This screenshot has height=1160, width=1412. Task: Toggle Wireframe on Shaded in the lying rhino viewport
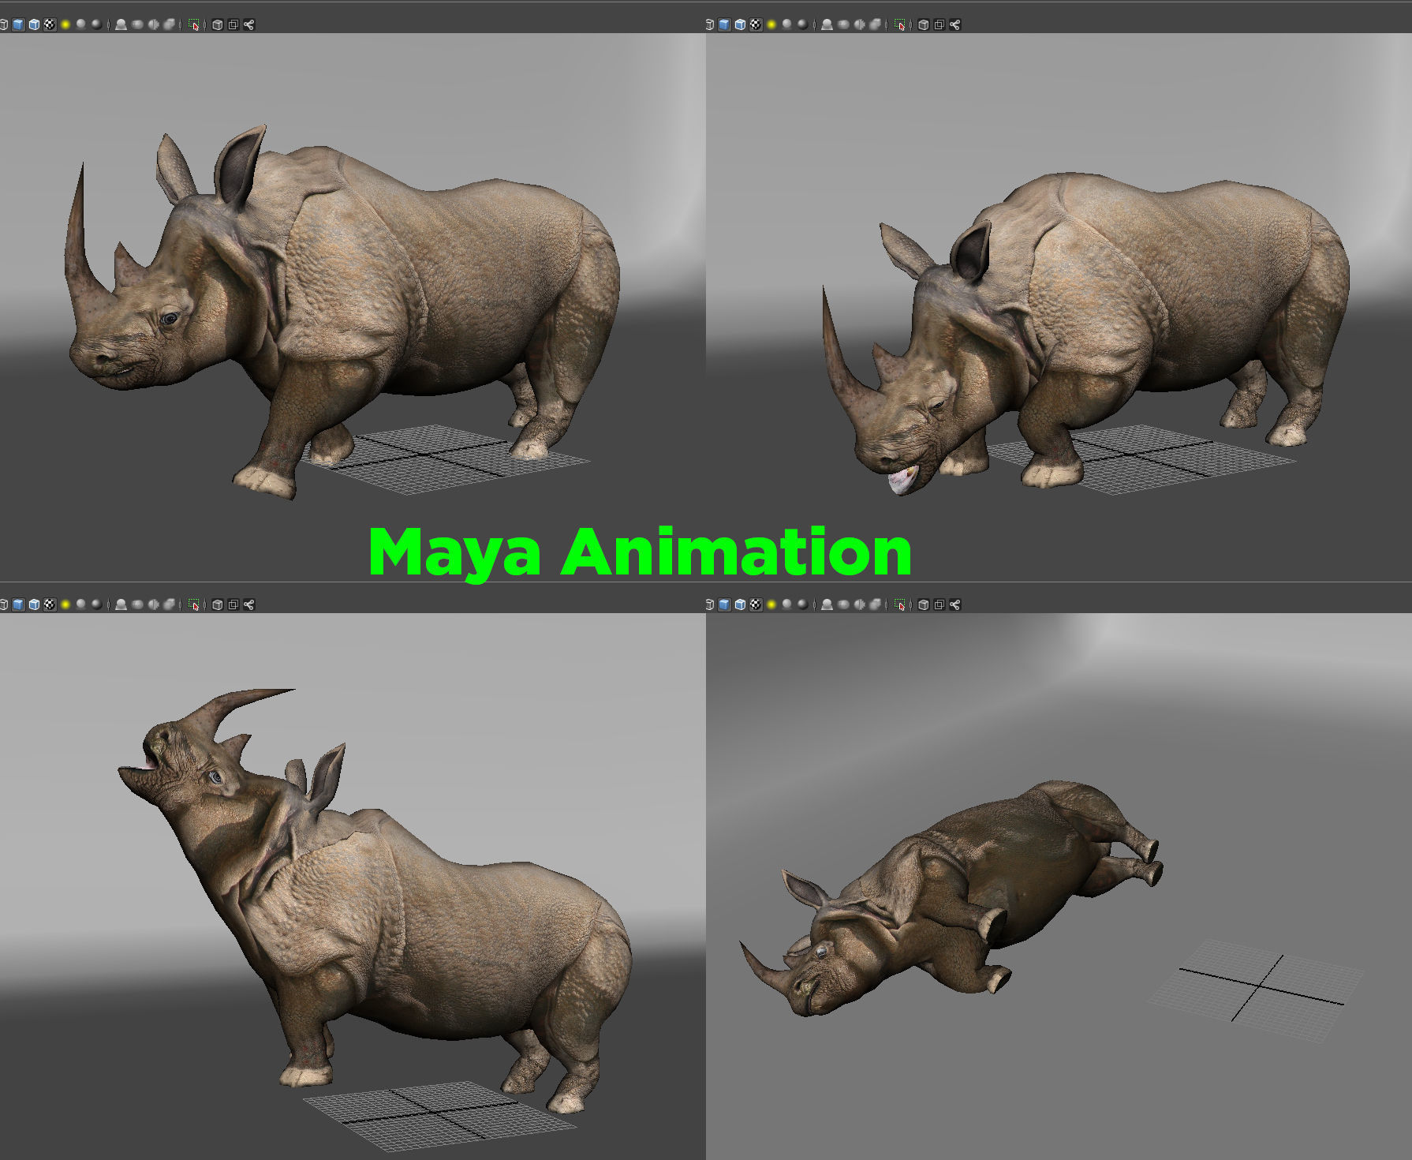click(740, 604)
